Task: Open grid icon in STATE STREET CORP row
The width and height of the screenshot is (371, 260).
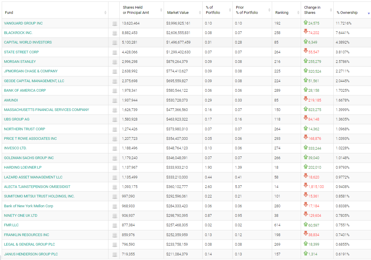Action: [115, 52]
